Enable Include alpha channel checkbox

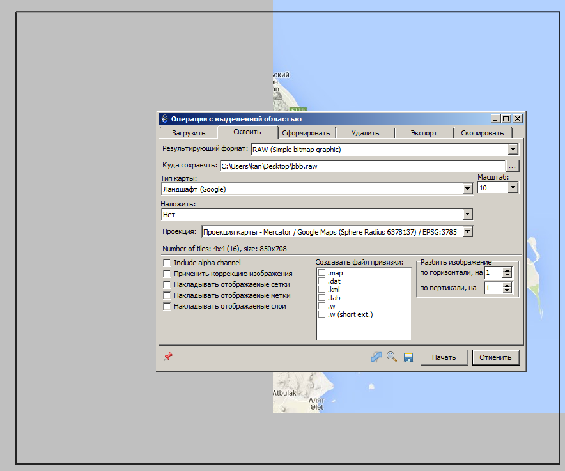coord(167,263)
